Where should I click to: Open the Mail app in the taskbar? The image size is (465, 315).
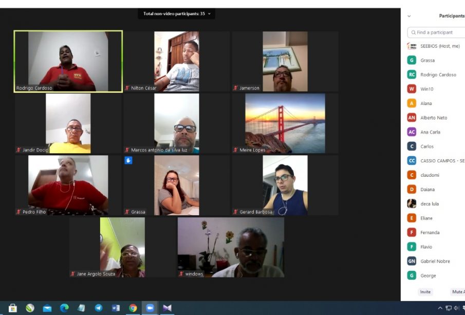47,308
